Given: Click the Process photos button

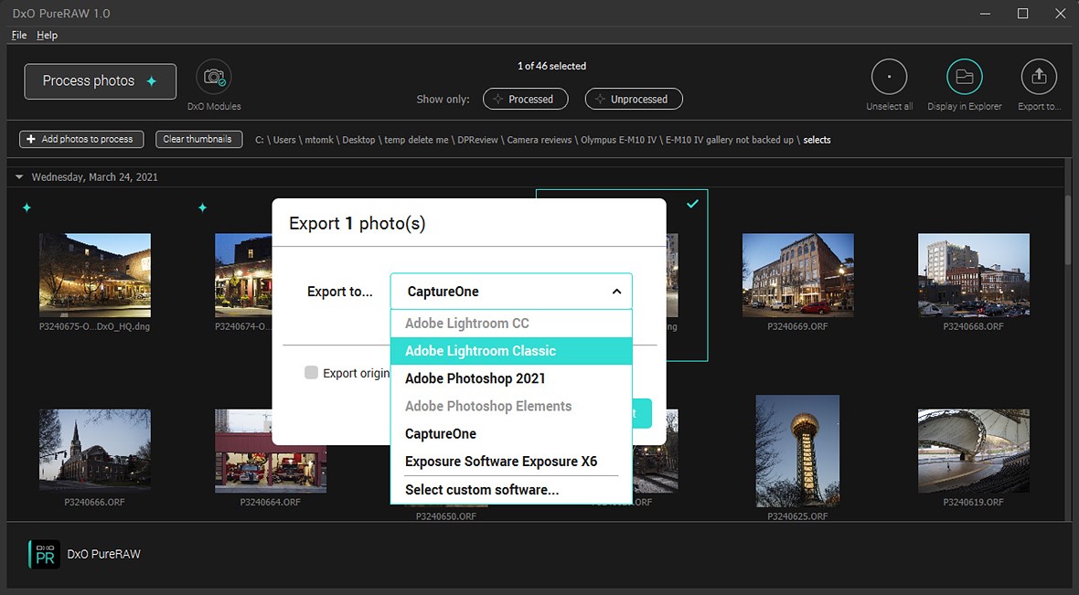Looking at the screenshot, I should click(x=100, y=81).
